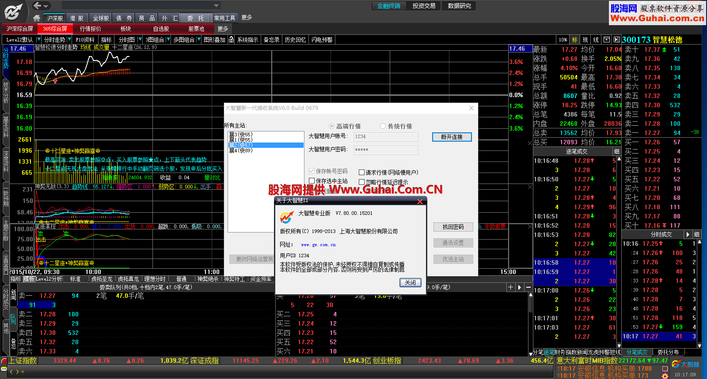The width and height of the screenshot is (707, 379).
Task: Select server 暴2(快57) in list
Action: [x=266, y=145]
